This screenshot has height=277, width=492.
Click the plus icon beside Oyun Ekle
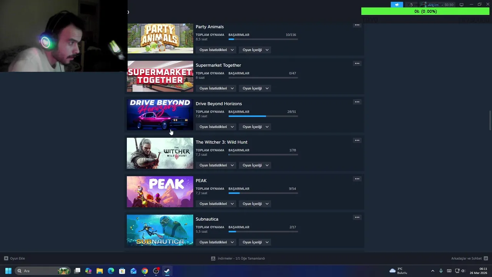(6, 259)
